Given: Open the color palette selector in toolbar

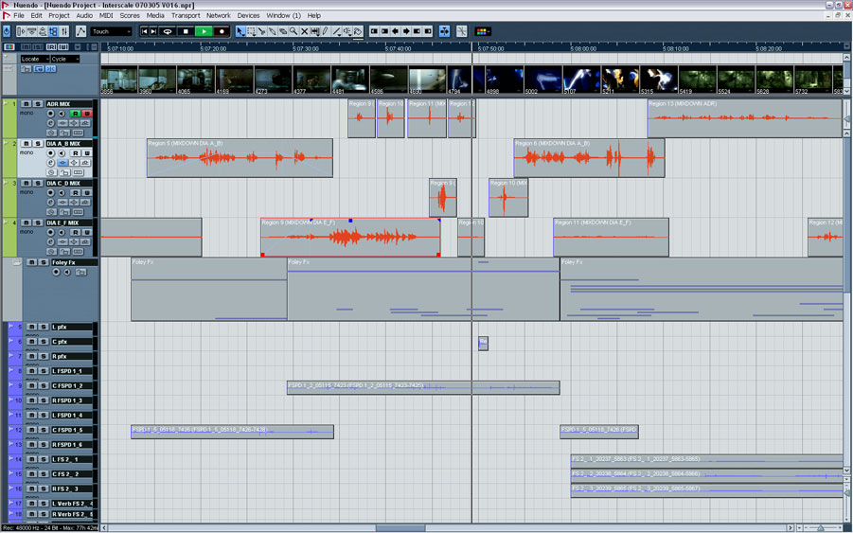Looking at the screenshot, I should [483, 31].
